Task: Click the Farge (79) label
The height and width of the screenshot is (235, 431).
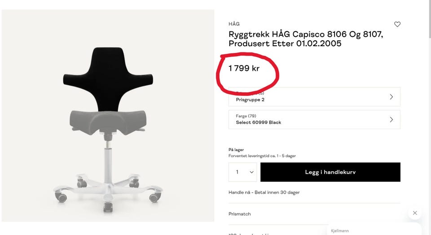Action: pyautogui.click(x=245, y=116)
